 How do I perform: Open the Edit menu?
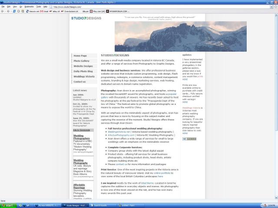[9, 7]
